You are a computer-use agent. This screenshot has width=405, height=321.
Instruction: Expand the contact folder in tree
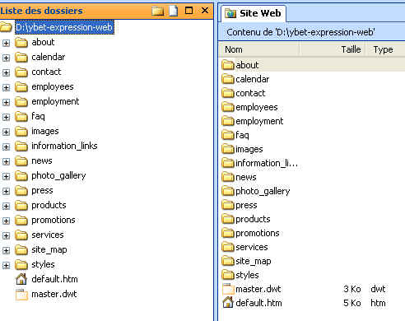coord(6,72)
